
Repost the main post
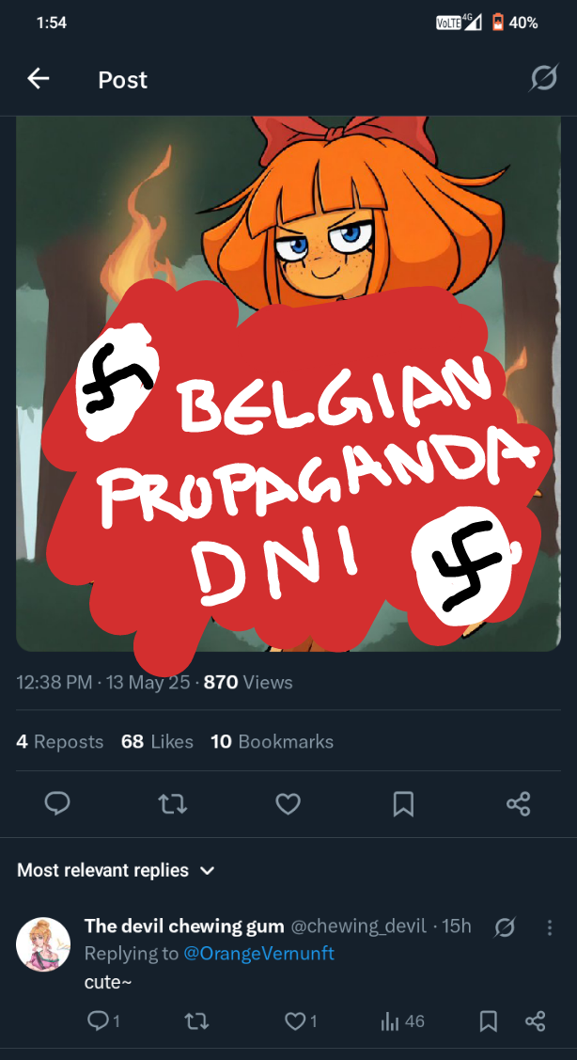pos(172,804)
